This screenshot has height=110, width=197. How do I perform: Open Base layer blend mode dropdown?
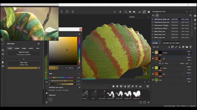(x=189, y=79)
